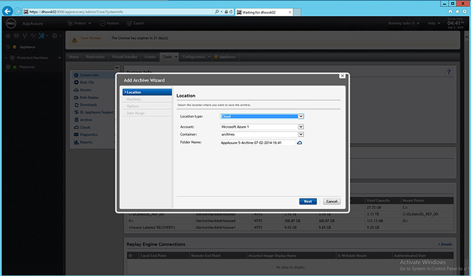Open the Container dropdown showing archives

coord(262,134)
